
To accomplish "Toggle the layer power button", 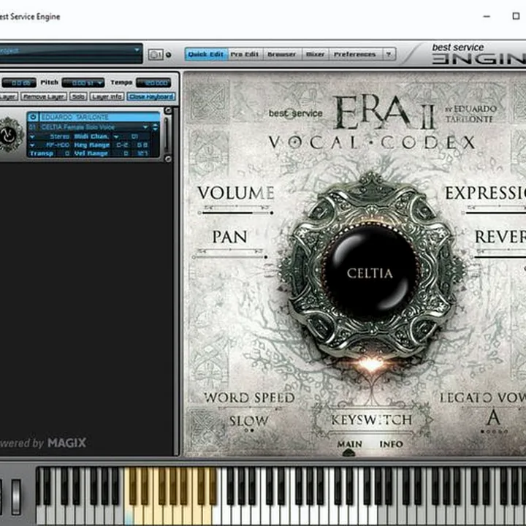I will point(33,117).
